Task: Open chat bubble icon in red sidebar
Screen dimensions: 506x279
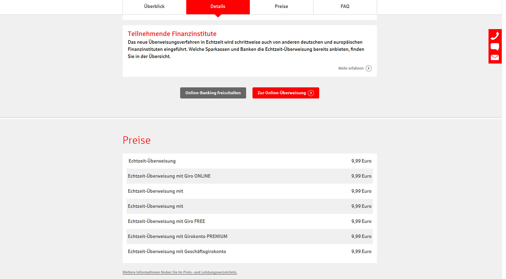Action: (495, 47)
